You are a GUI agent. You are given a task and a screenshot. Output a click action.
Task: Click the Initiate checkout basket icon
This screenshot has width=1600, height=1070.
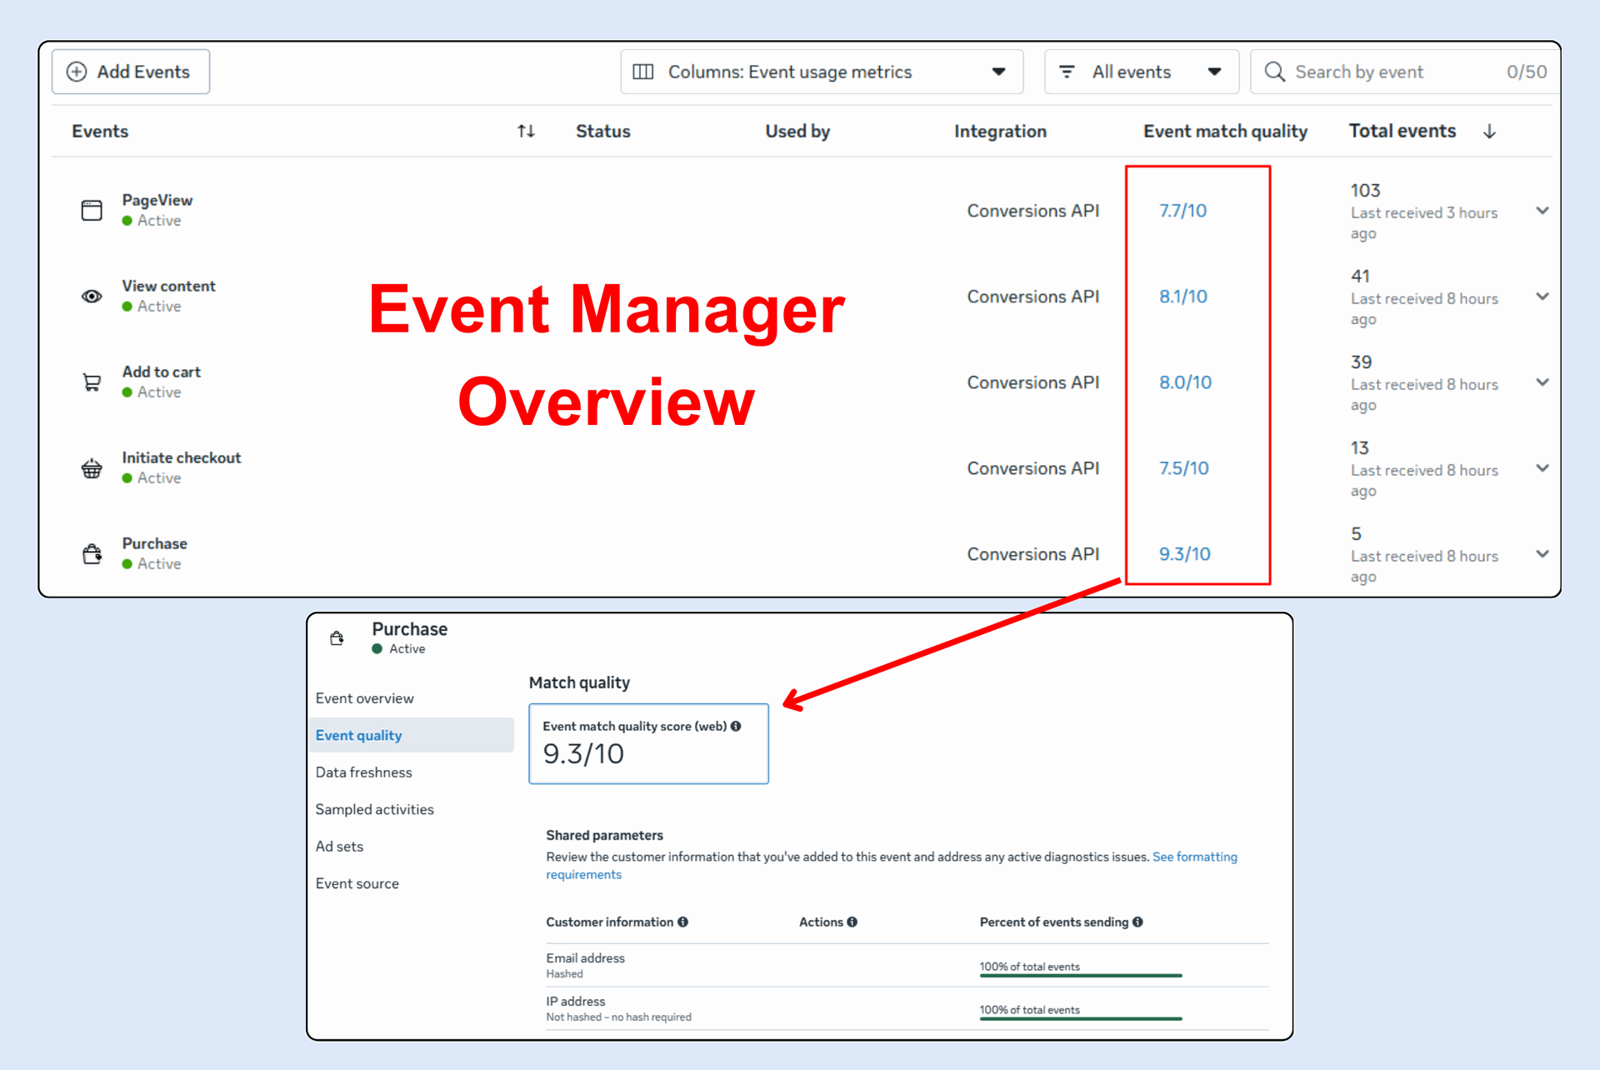[x=92, y=468]
